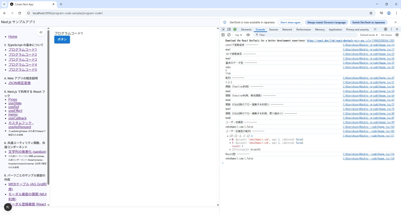Open DevTools settings gear next to the tabs

386,29
